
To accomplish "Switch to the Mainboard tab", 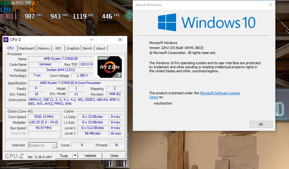I will (26, 48).
